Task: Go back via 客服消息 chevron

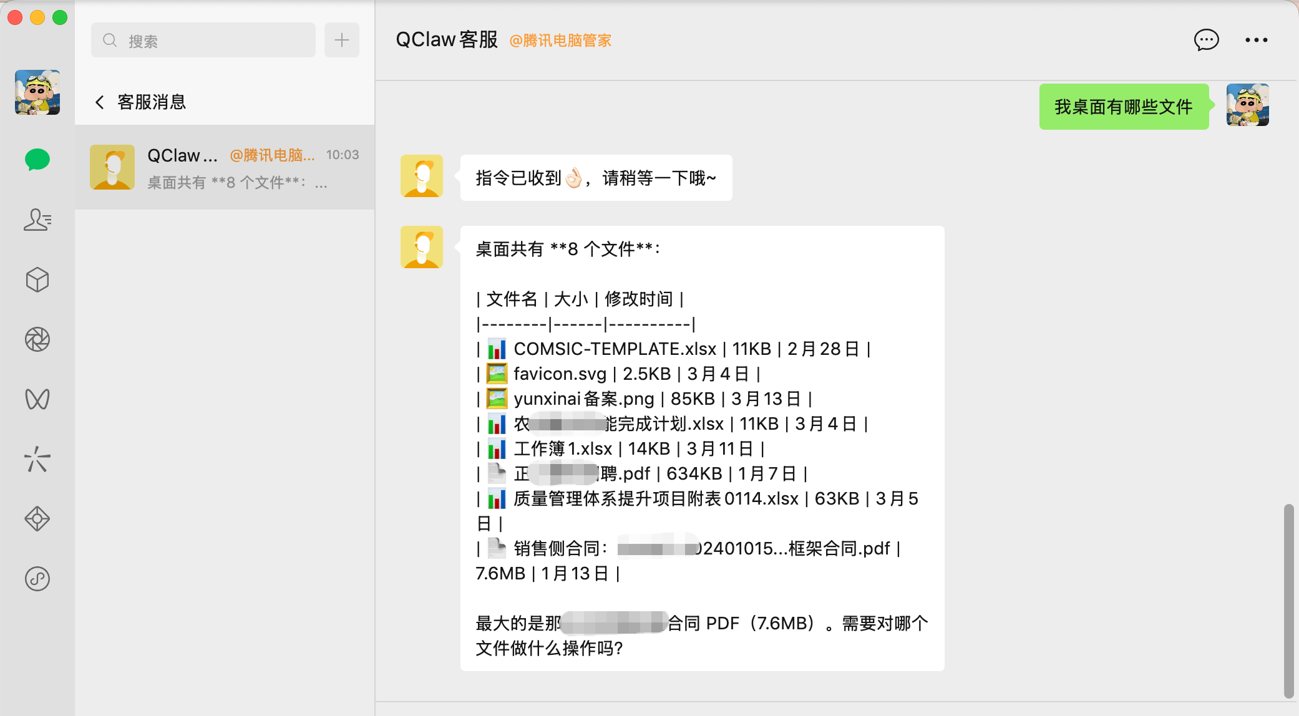Action: [100, 102]
